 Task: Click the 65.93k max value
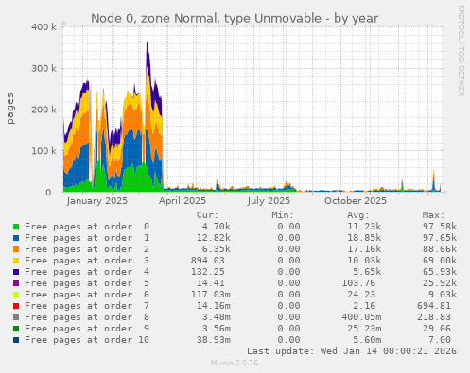point(440,272)
